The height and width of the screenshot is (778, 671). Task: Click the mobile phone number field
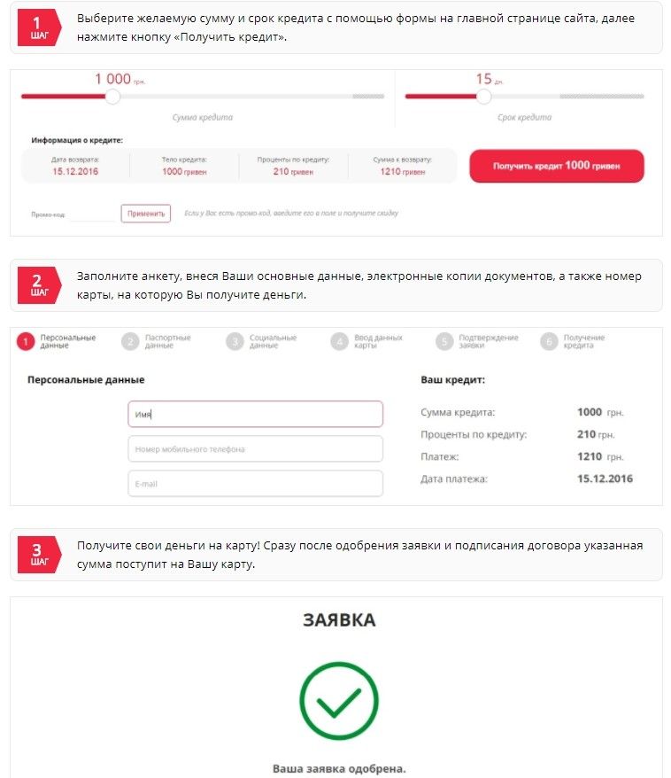point(255,449)
